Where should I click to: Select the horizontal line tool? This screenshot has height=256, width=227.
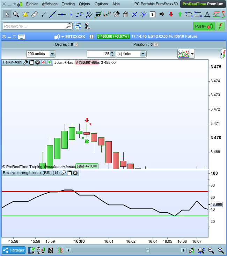[62, 15]
